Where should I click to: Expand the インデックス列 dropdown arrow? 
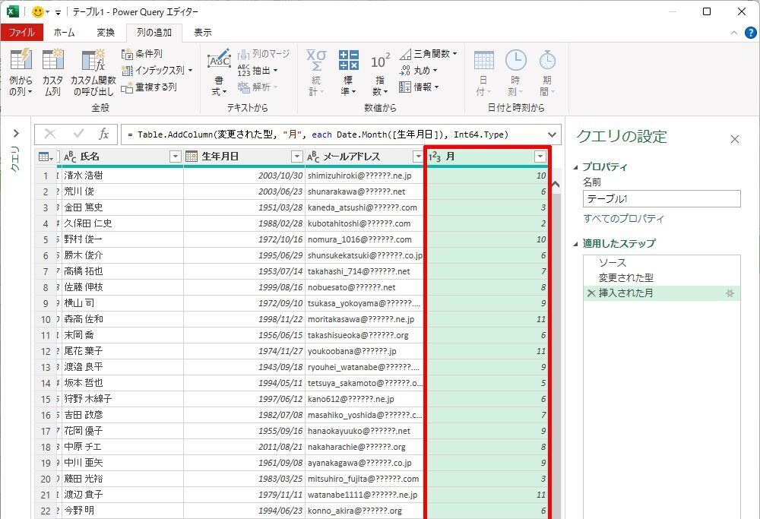190,71
